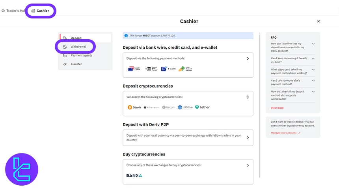This screenshot has width=339, height=190.
Task: Click the Local Payment Methods icon
Action: coord(185,69)
